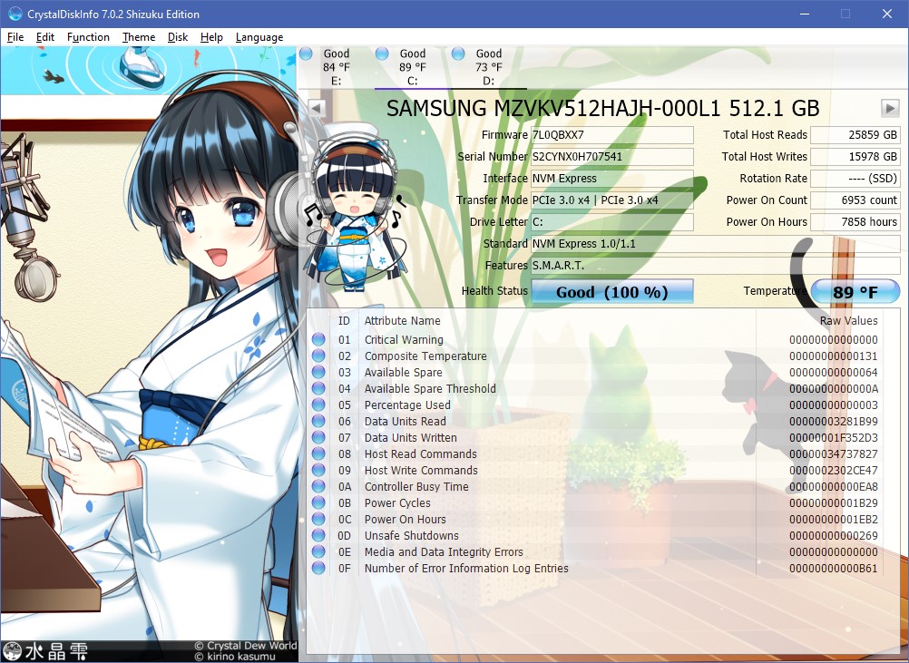
Task: Click status orb for D: drive
Action: (458, 54)
